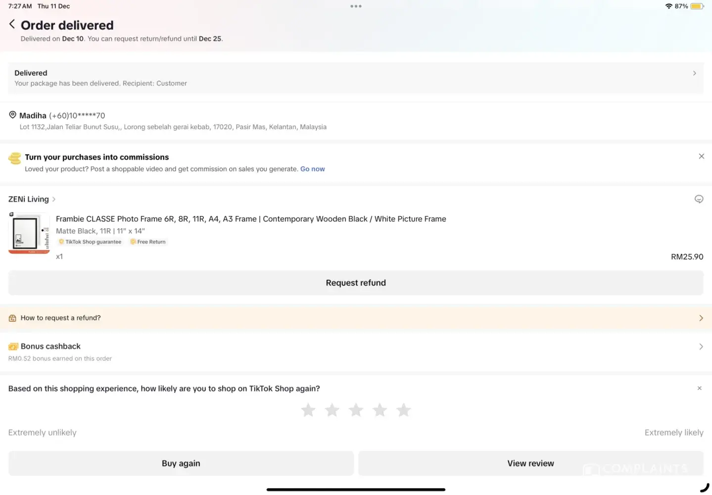712x495 pixels.
Task: Tap the Extremely likely label
Action: [674, 433]
